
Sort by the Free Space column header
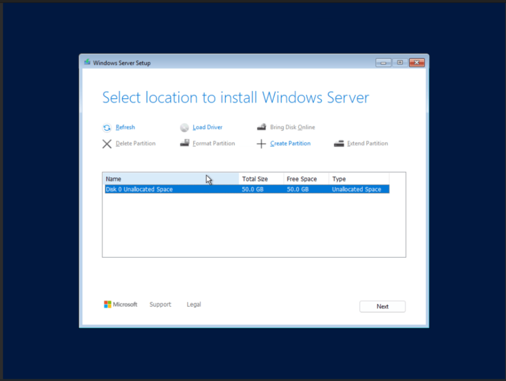pyautogui.click(x=306, y=179)
